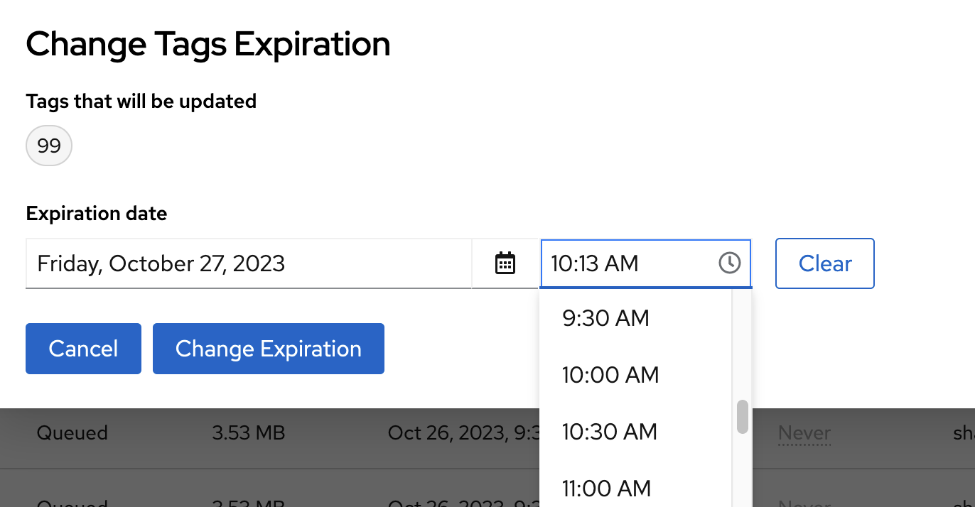Choose the 10:00 AM time option
975x507 pixels.
pos(610,375)
